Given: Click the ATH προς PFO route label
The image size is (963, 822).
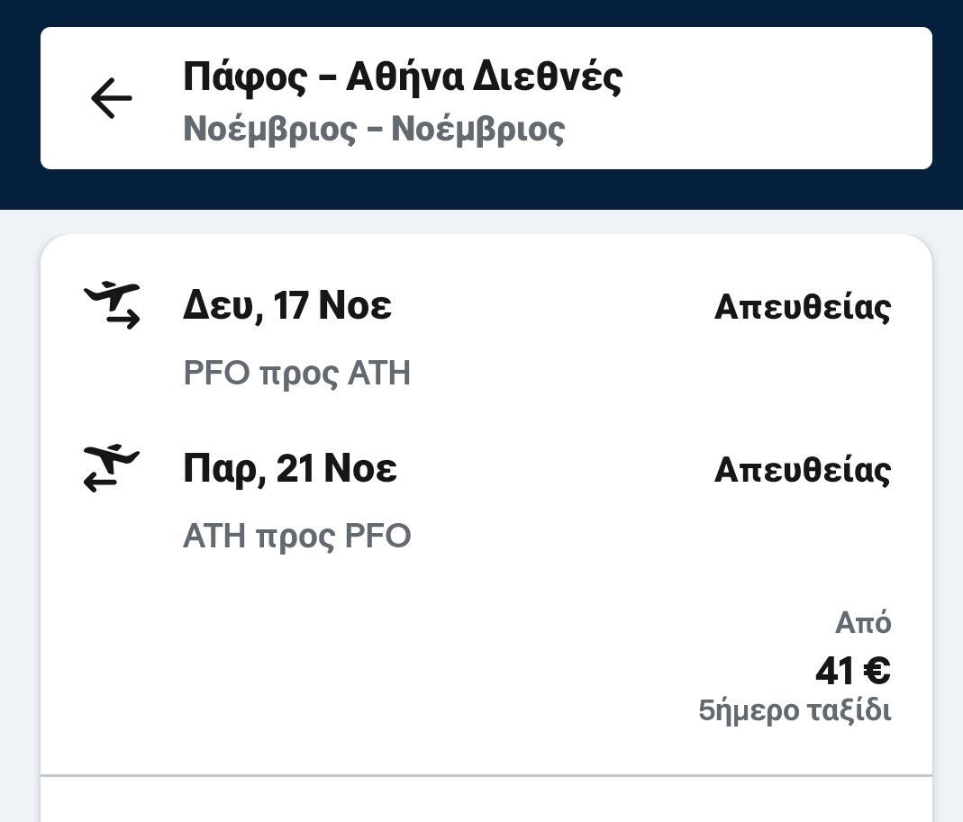Looking at the screenshot, I should [x=296, y=537].
